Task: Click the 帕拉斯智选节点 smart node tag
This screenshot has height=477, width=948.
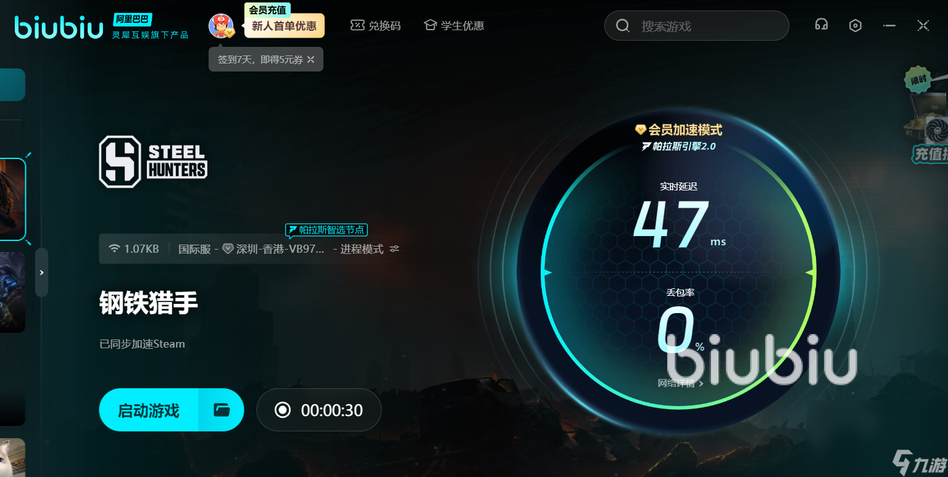Action: coord(326,230)
